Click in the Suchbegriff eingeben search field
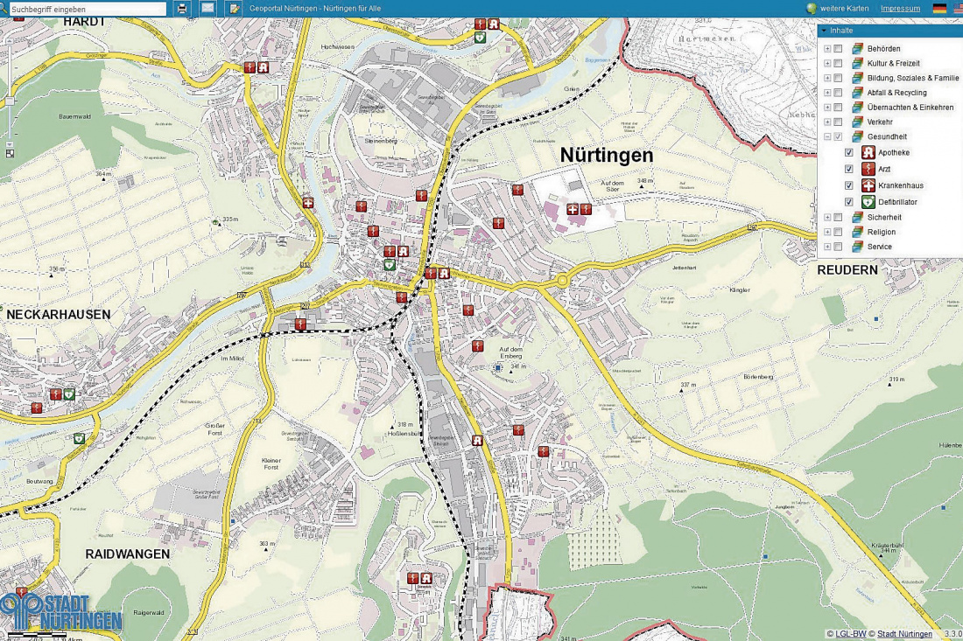This screenshot has height=641, width=963. [88, 10]
